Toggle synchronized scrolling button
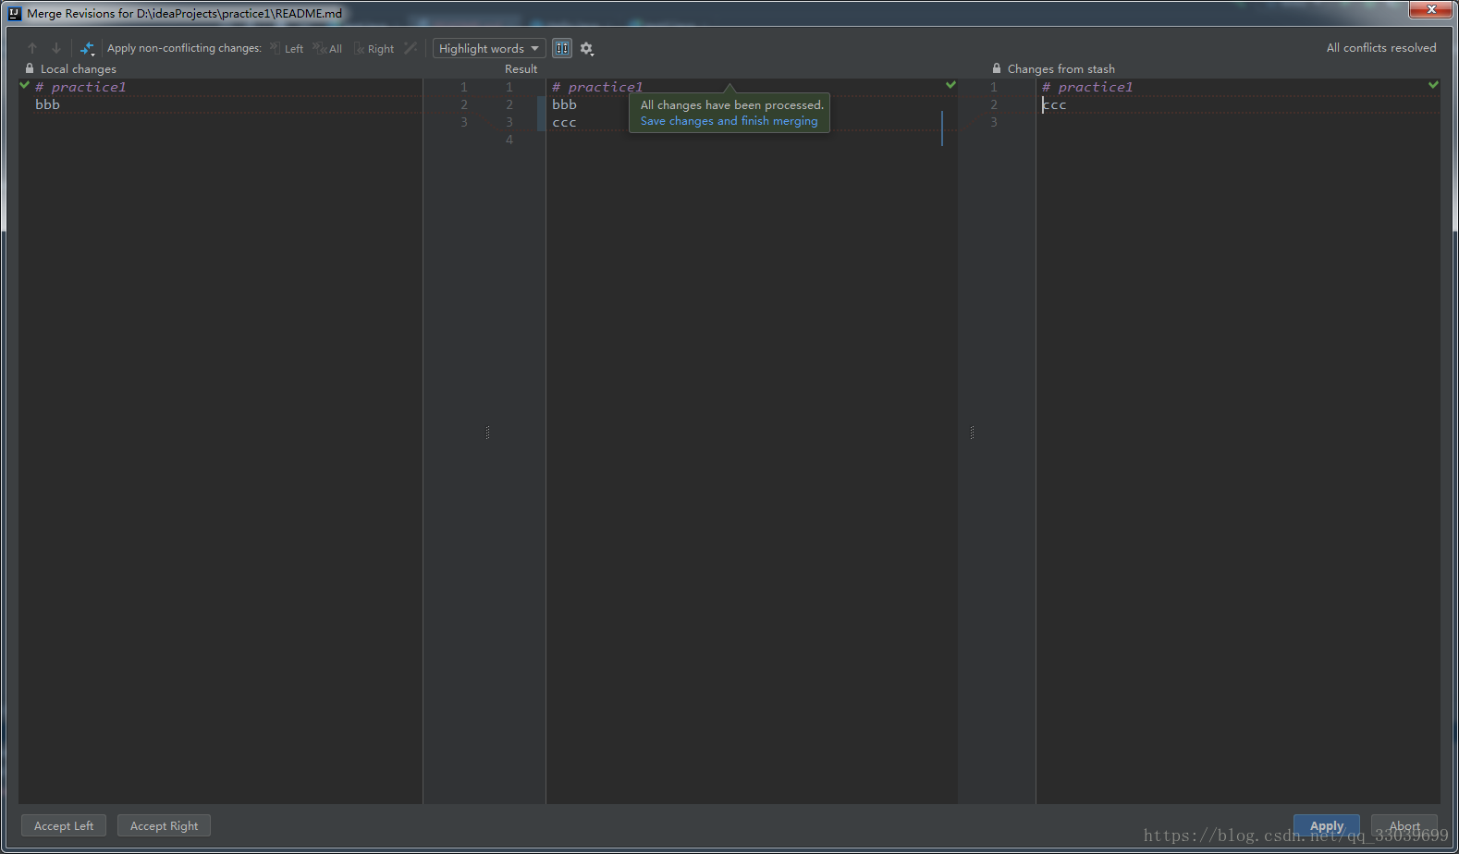The image size is (1459, 854). (x=562, y=48)
